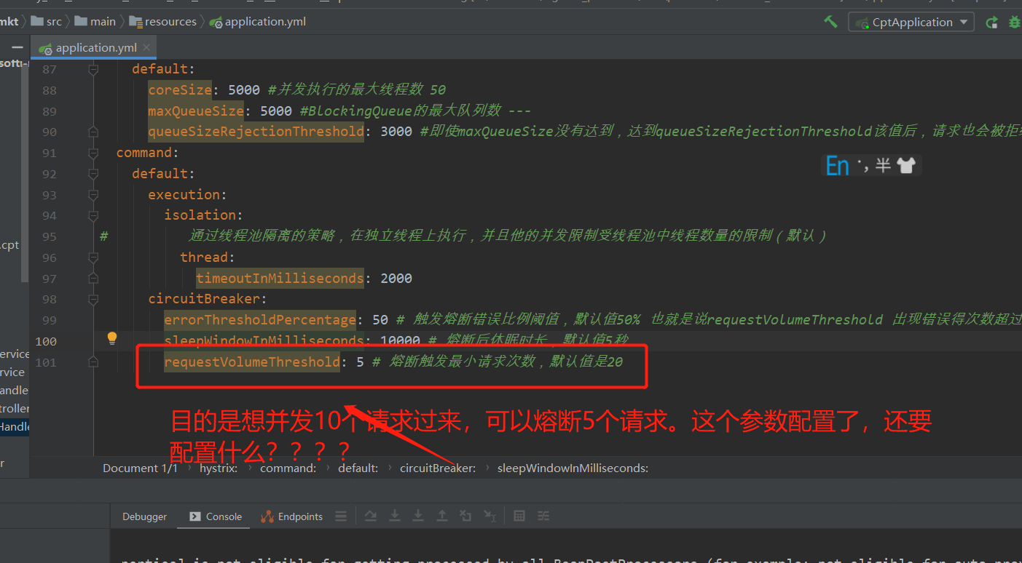Click the default: breadcrumb

tap(358, 468)
